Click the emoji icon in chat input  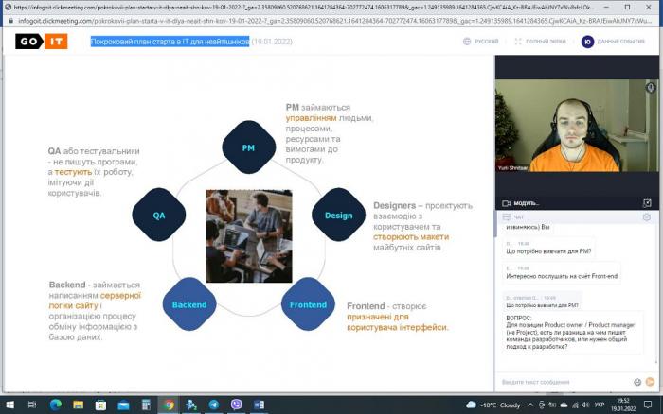pos(636,381)
